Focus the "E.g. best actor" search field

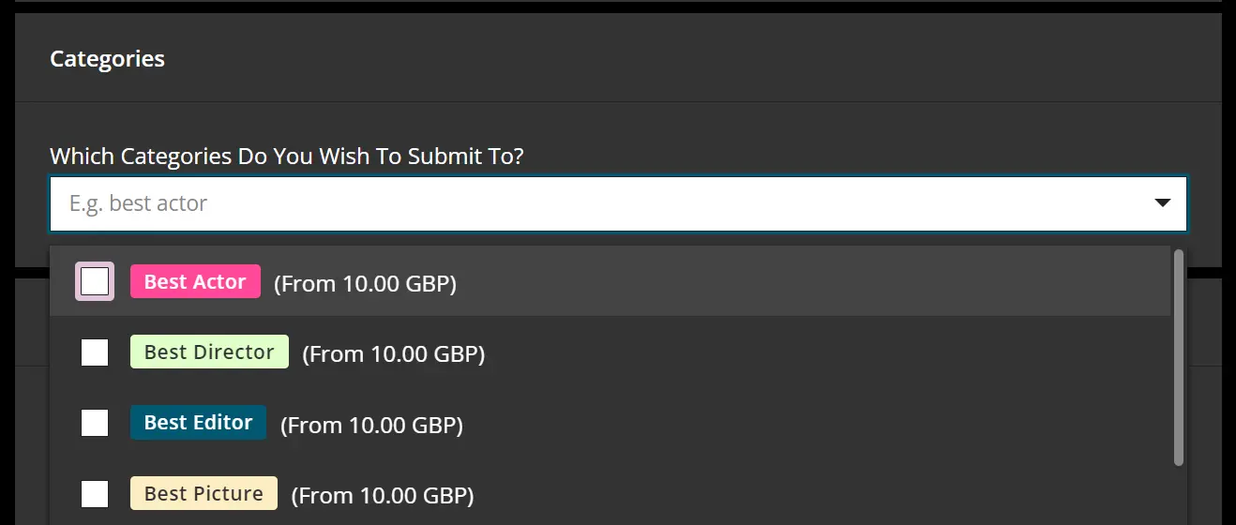coord(563,203)
